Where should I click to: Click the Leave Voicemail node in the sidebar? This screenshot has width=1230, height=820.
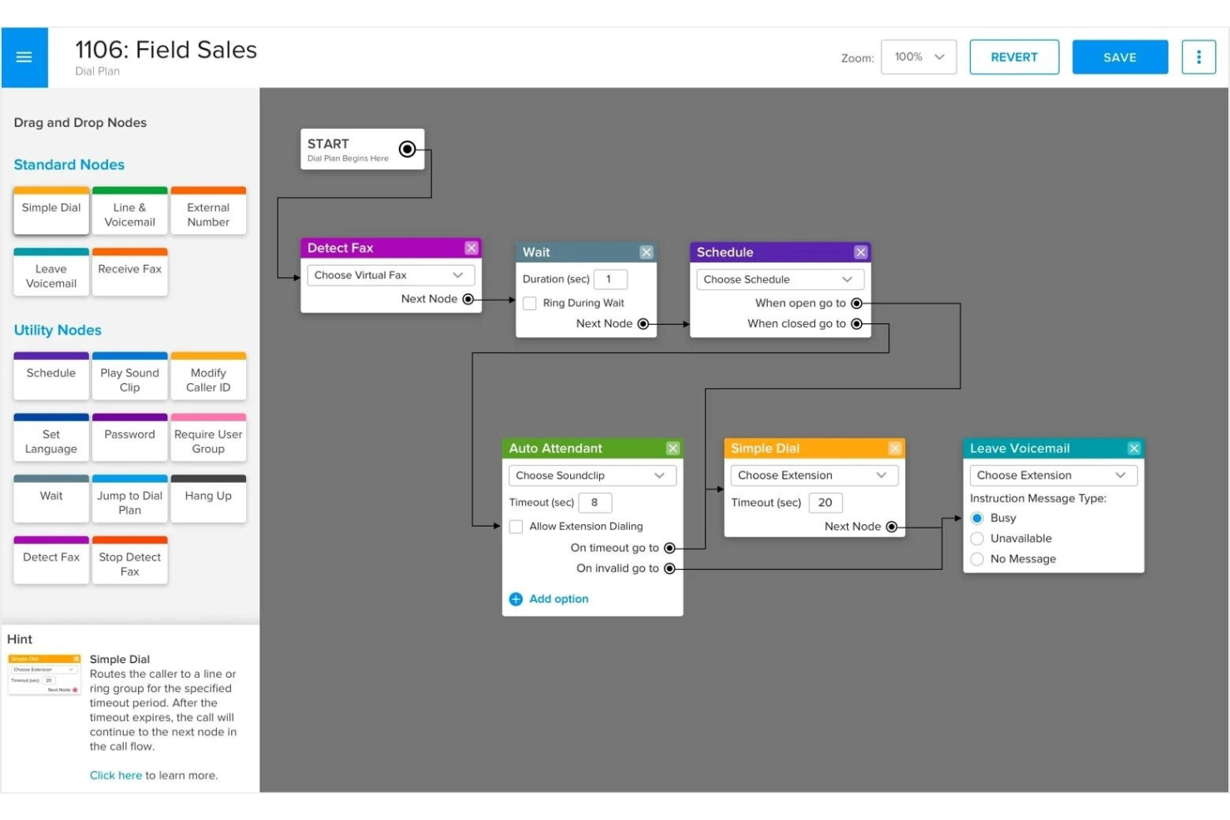[x=51, y=275]
